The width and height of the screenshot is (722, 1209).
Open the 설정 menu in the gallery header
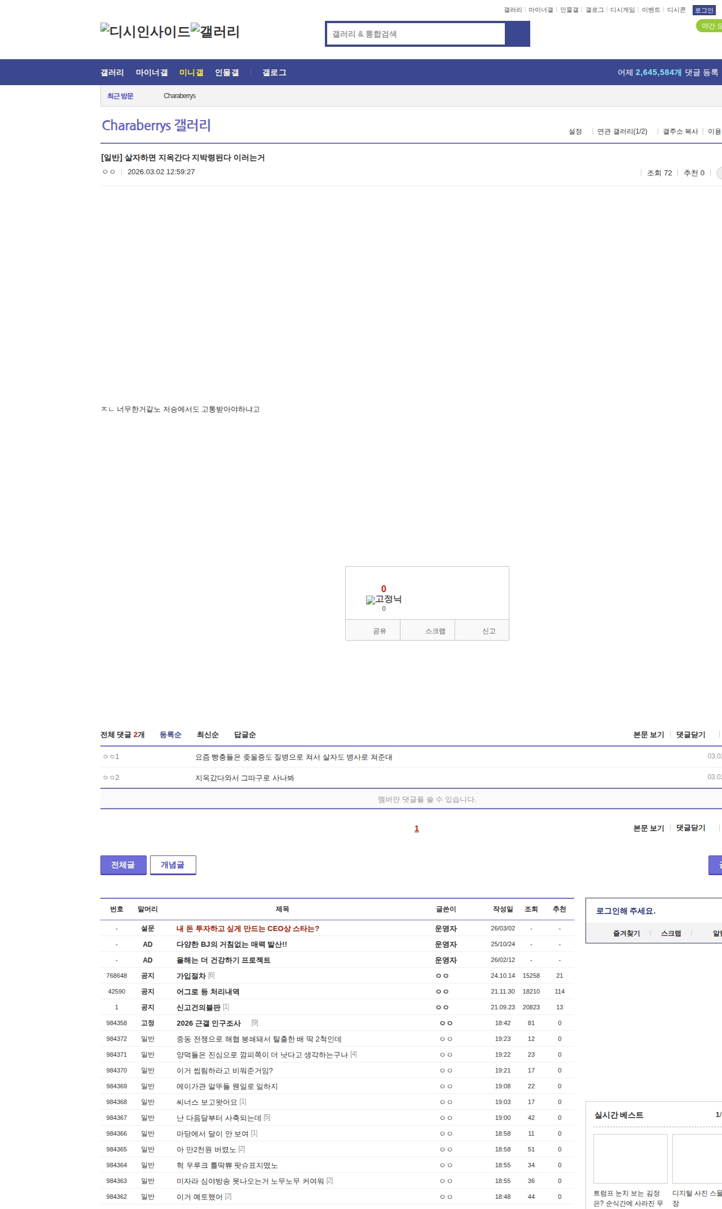coord(575,131)
